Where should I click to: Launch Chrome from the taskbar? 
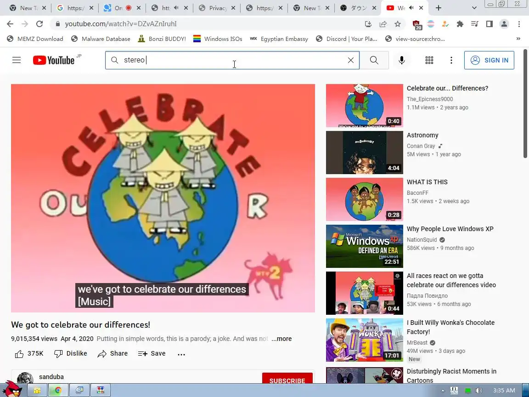pyautogui.click(x=58, y=390)
